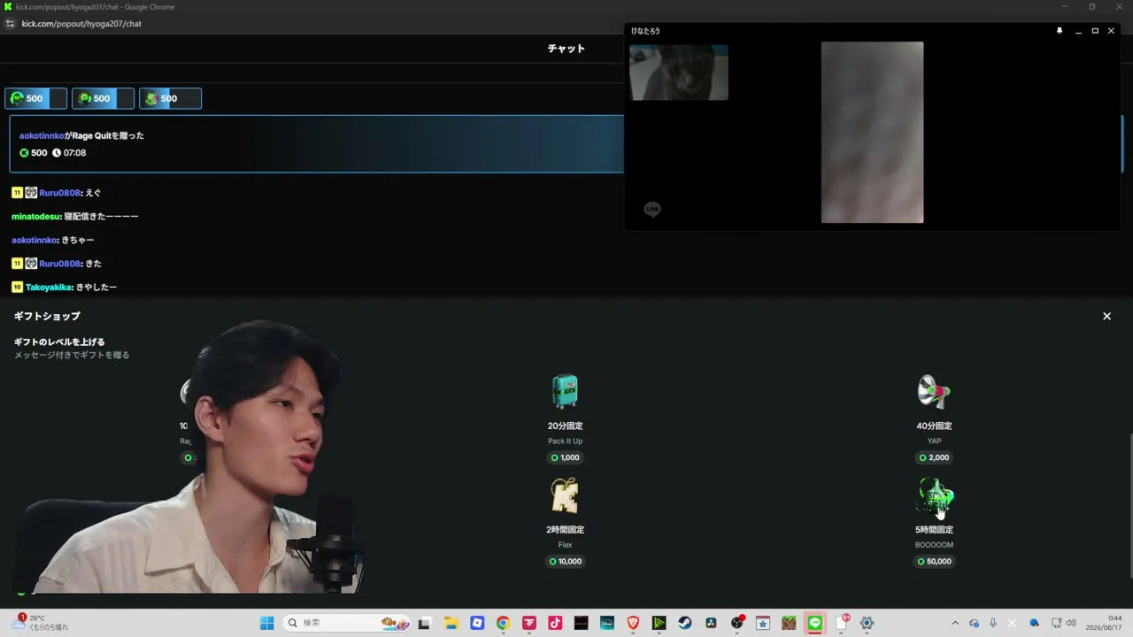Click the 2,000 price for YAP
Screen dimensions: 1133x637
(x=934, y=457)
